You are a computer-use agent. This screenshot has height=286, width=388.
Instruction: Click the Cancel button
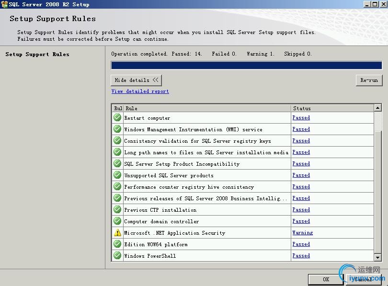pyautogui.click(x=363, y=279)
